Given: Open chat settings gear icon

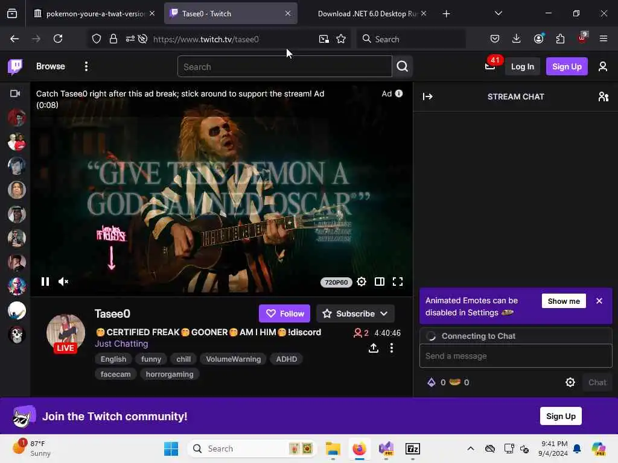Looking at the screenshot, I should click(570, 382).
